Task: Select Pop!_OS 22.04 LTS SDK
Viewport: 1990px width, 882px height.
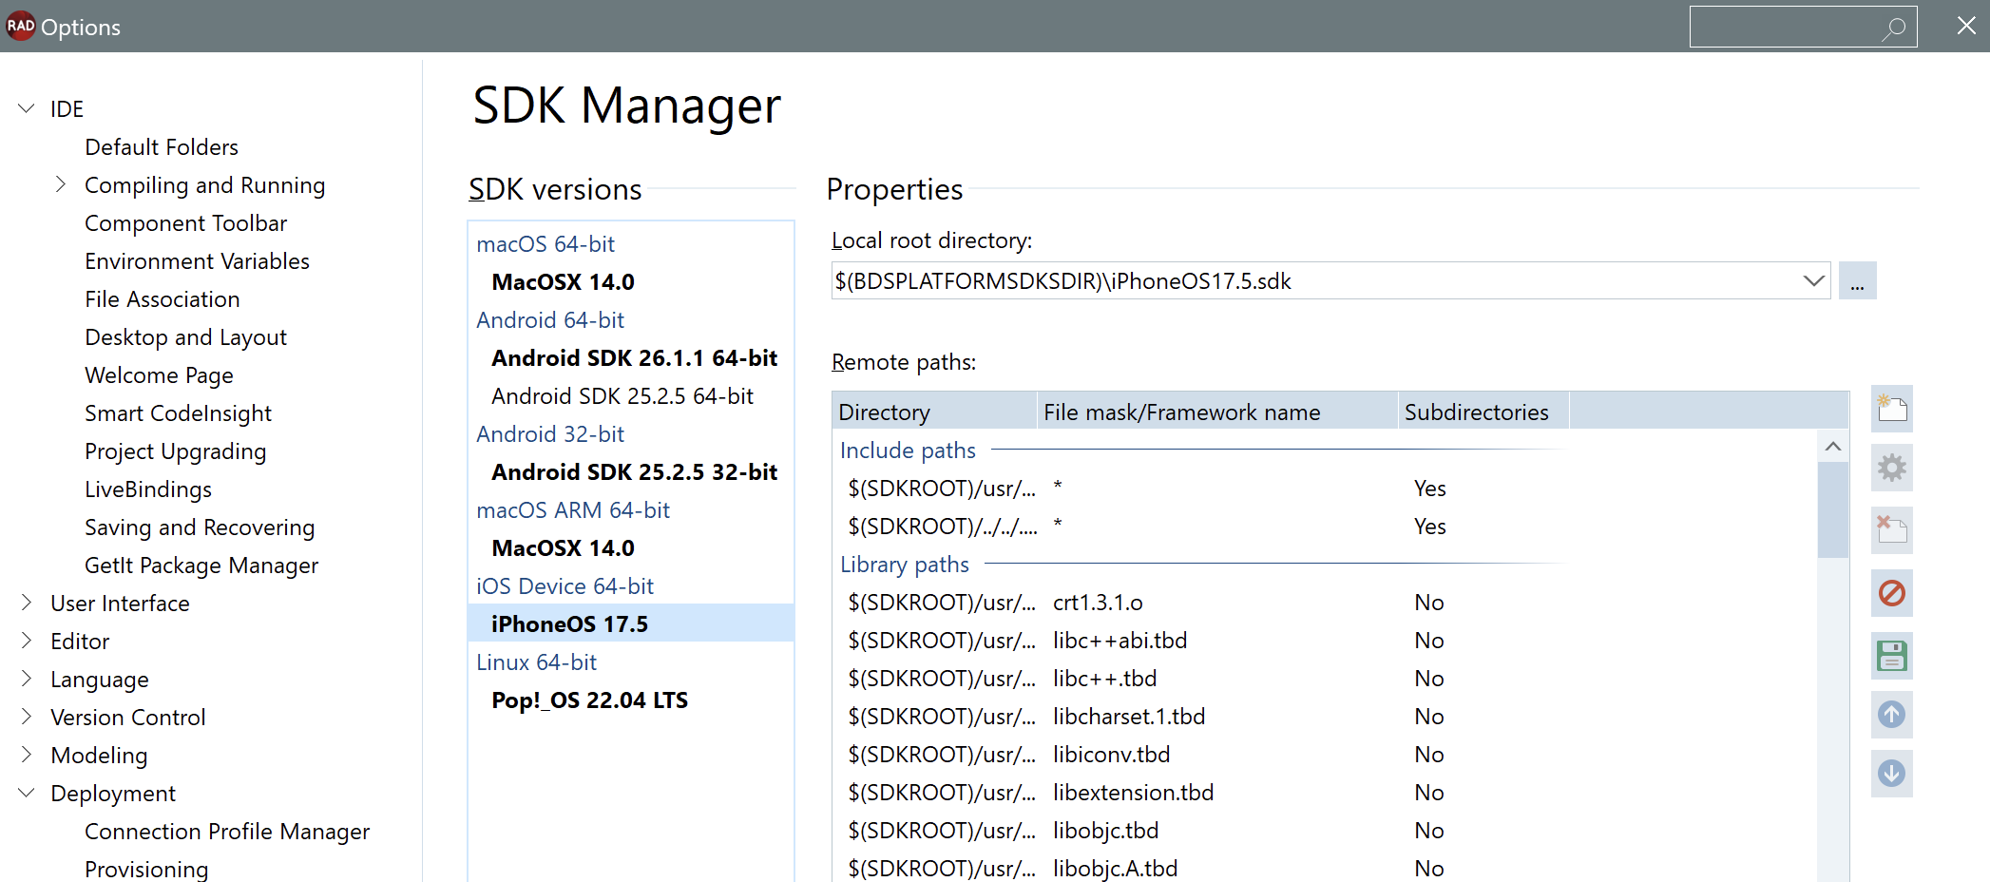Action: click(x=589, y=700)
